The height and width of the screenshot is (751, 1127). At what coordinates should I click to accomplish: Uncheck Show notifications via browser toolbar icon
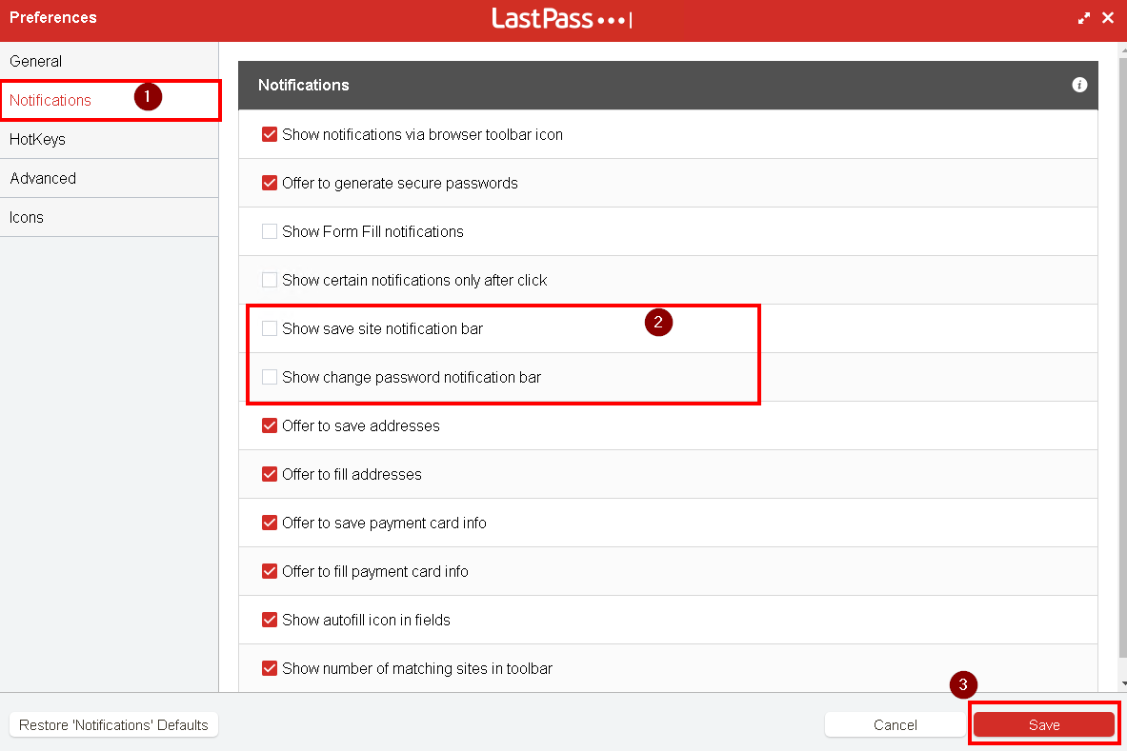[x=270, y=134]
